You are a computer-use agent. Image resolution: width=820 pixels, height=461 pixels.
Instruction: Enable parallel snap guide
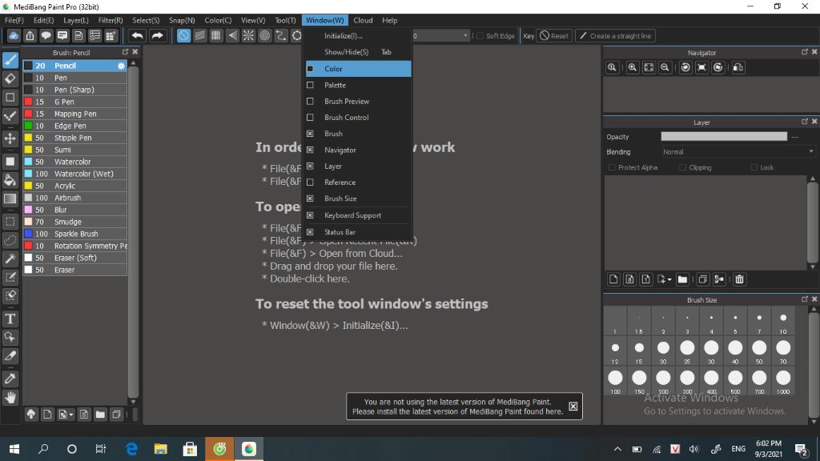tap(199, 35)
